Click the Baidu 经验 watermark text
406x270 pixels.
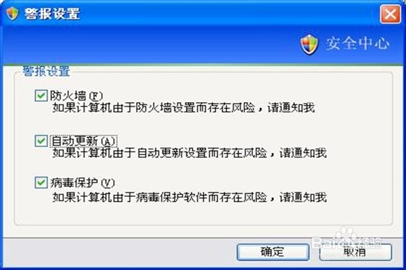(369, 243)
